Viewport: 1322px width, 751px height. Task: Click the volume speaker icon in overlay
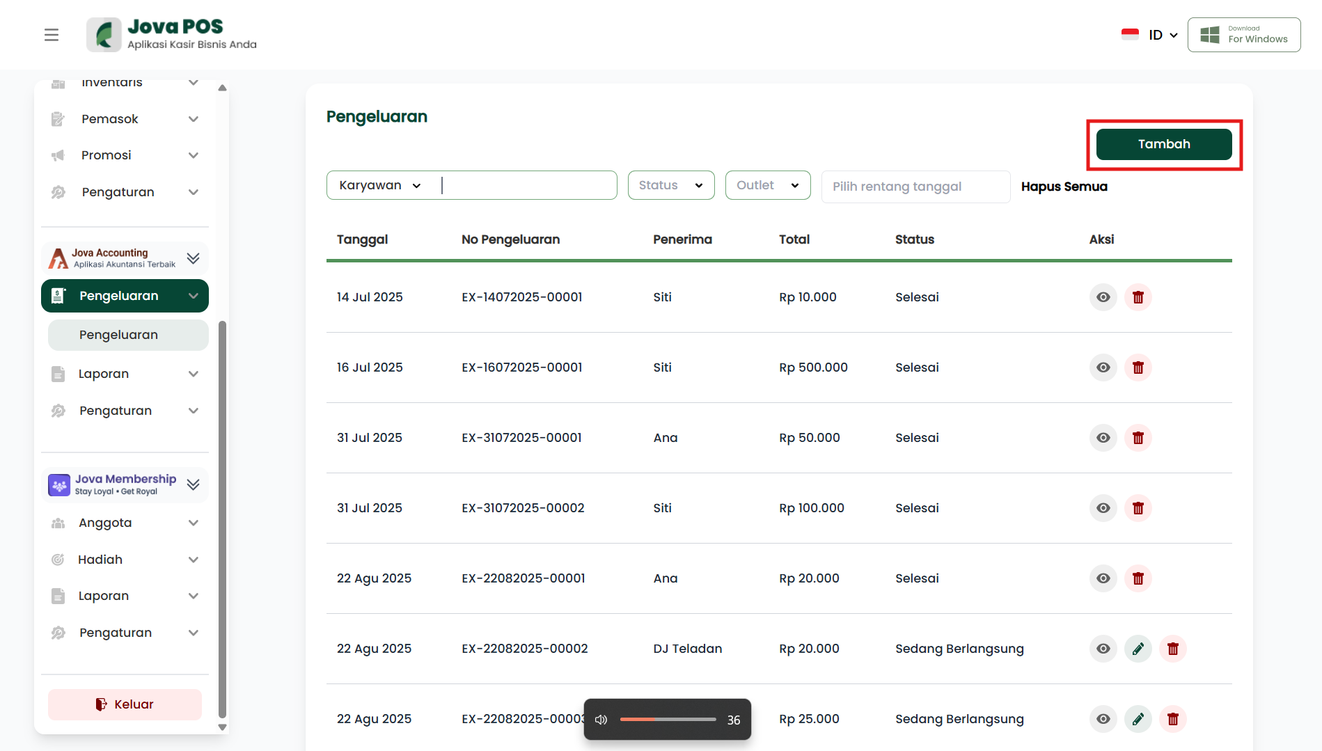(601, 720)
